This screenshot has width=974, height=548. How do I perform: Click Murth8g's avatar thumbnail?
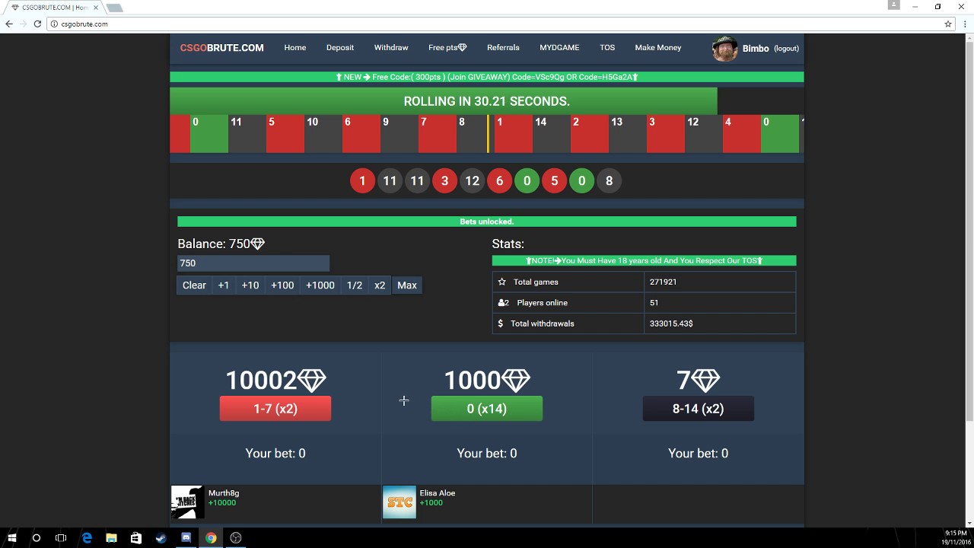(187, 502)
